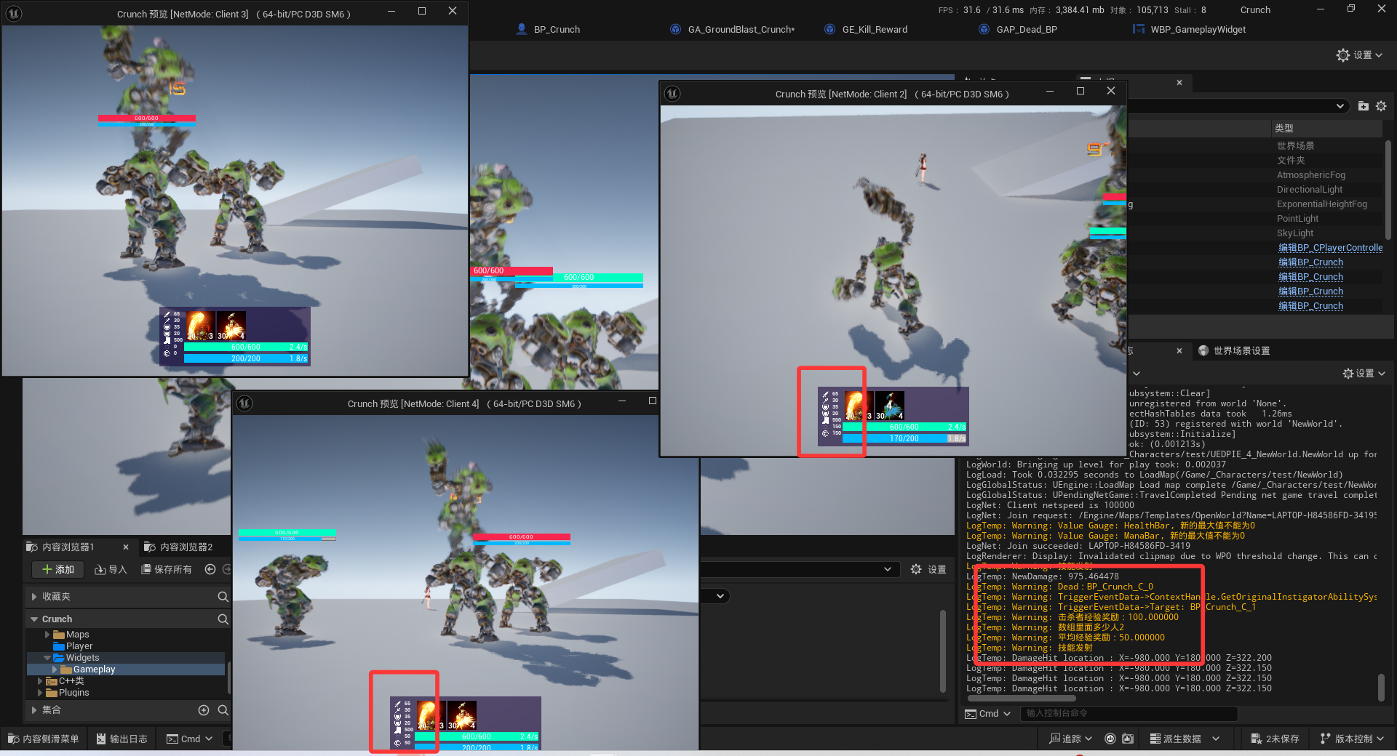The width and height of the screenshot is (1397, 756).
Task: Expand the Gameplay folder arrow
Action: point(55,669)
